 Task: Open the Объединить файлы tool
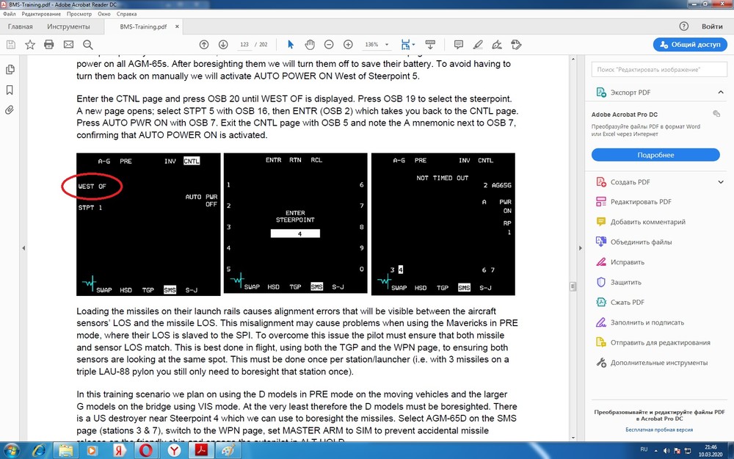[x=640, y=242]
